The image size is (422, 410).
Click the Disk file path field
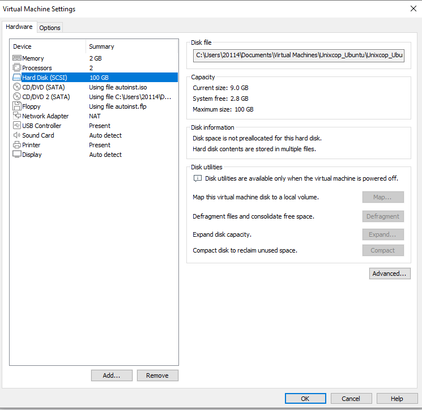[x=299, y=55]
